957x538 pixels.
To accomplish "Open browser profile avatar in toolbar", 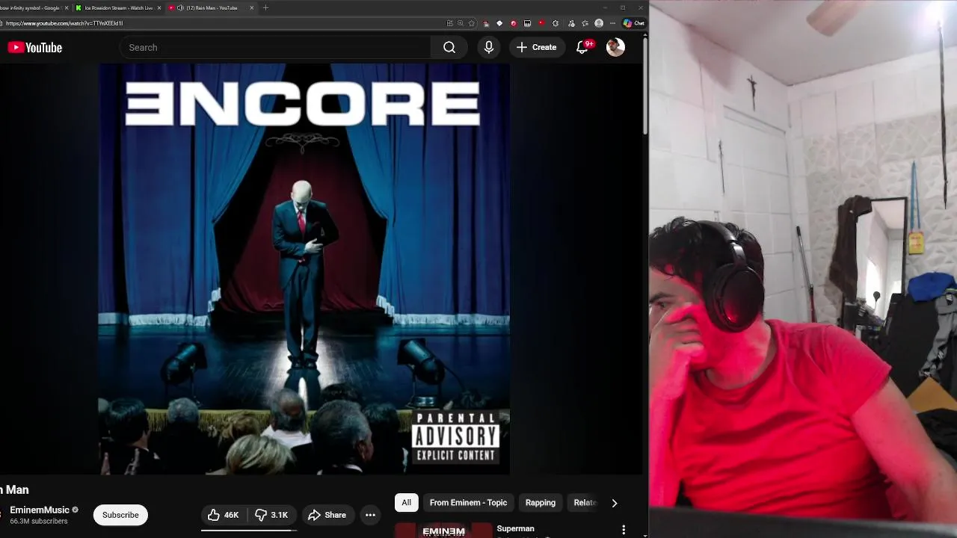I will click(x=599, y=23).
